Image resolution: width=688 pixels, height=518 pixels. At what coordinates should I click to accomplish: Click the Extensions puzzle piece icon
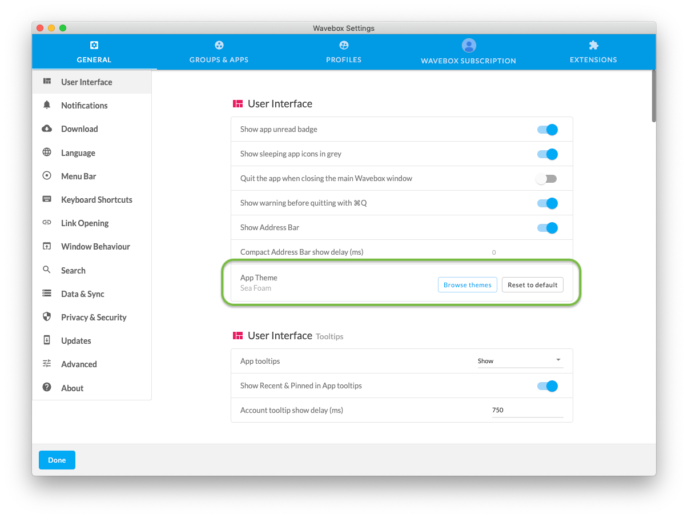pos(593,45)
